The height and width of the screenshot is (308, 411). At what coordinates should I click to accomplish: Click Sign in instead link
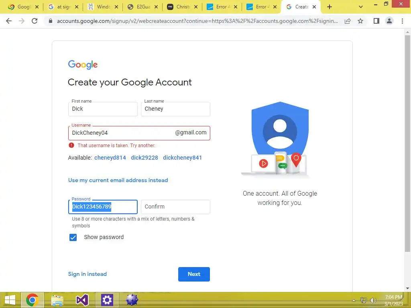tap(87, 274)
